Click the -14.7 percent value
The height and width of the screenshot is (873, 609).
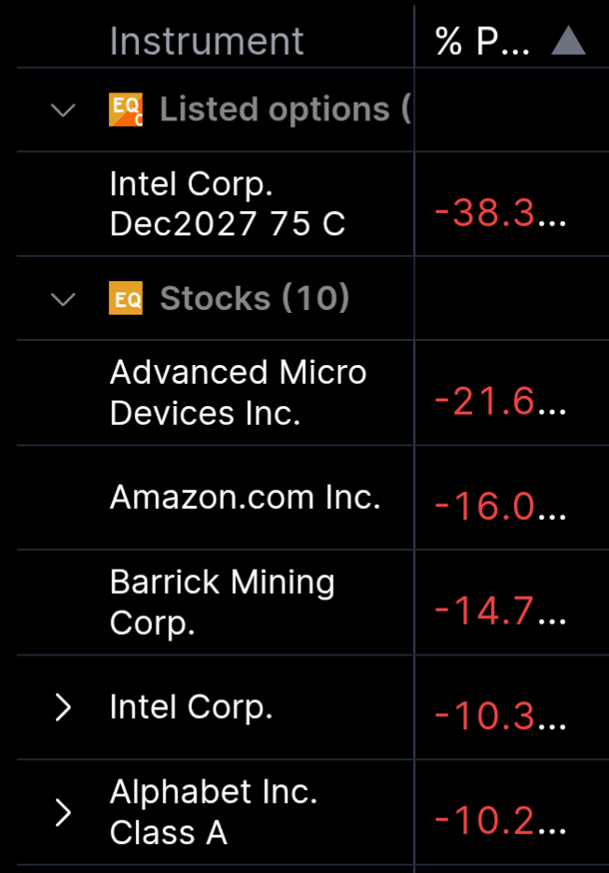(499, 612)
